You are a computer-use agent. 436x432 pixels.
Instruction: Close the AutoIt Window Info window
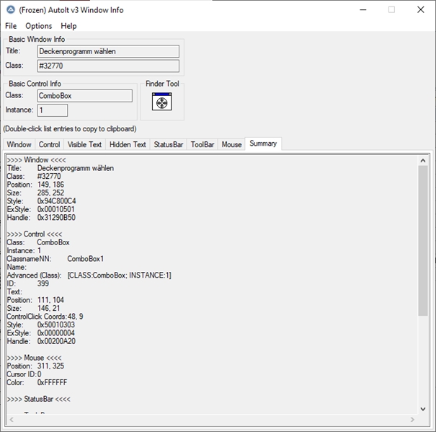click(x=420, y=10)
